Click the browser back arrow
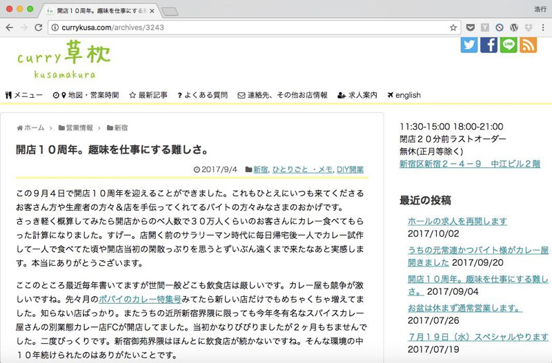 [x=10, y=28]
